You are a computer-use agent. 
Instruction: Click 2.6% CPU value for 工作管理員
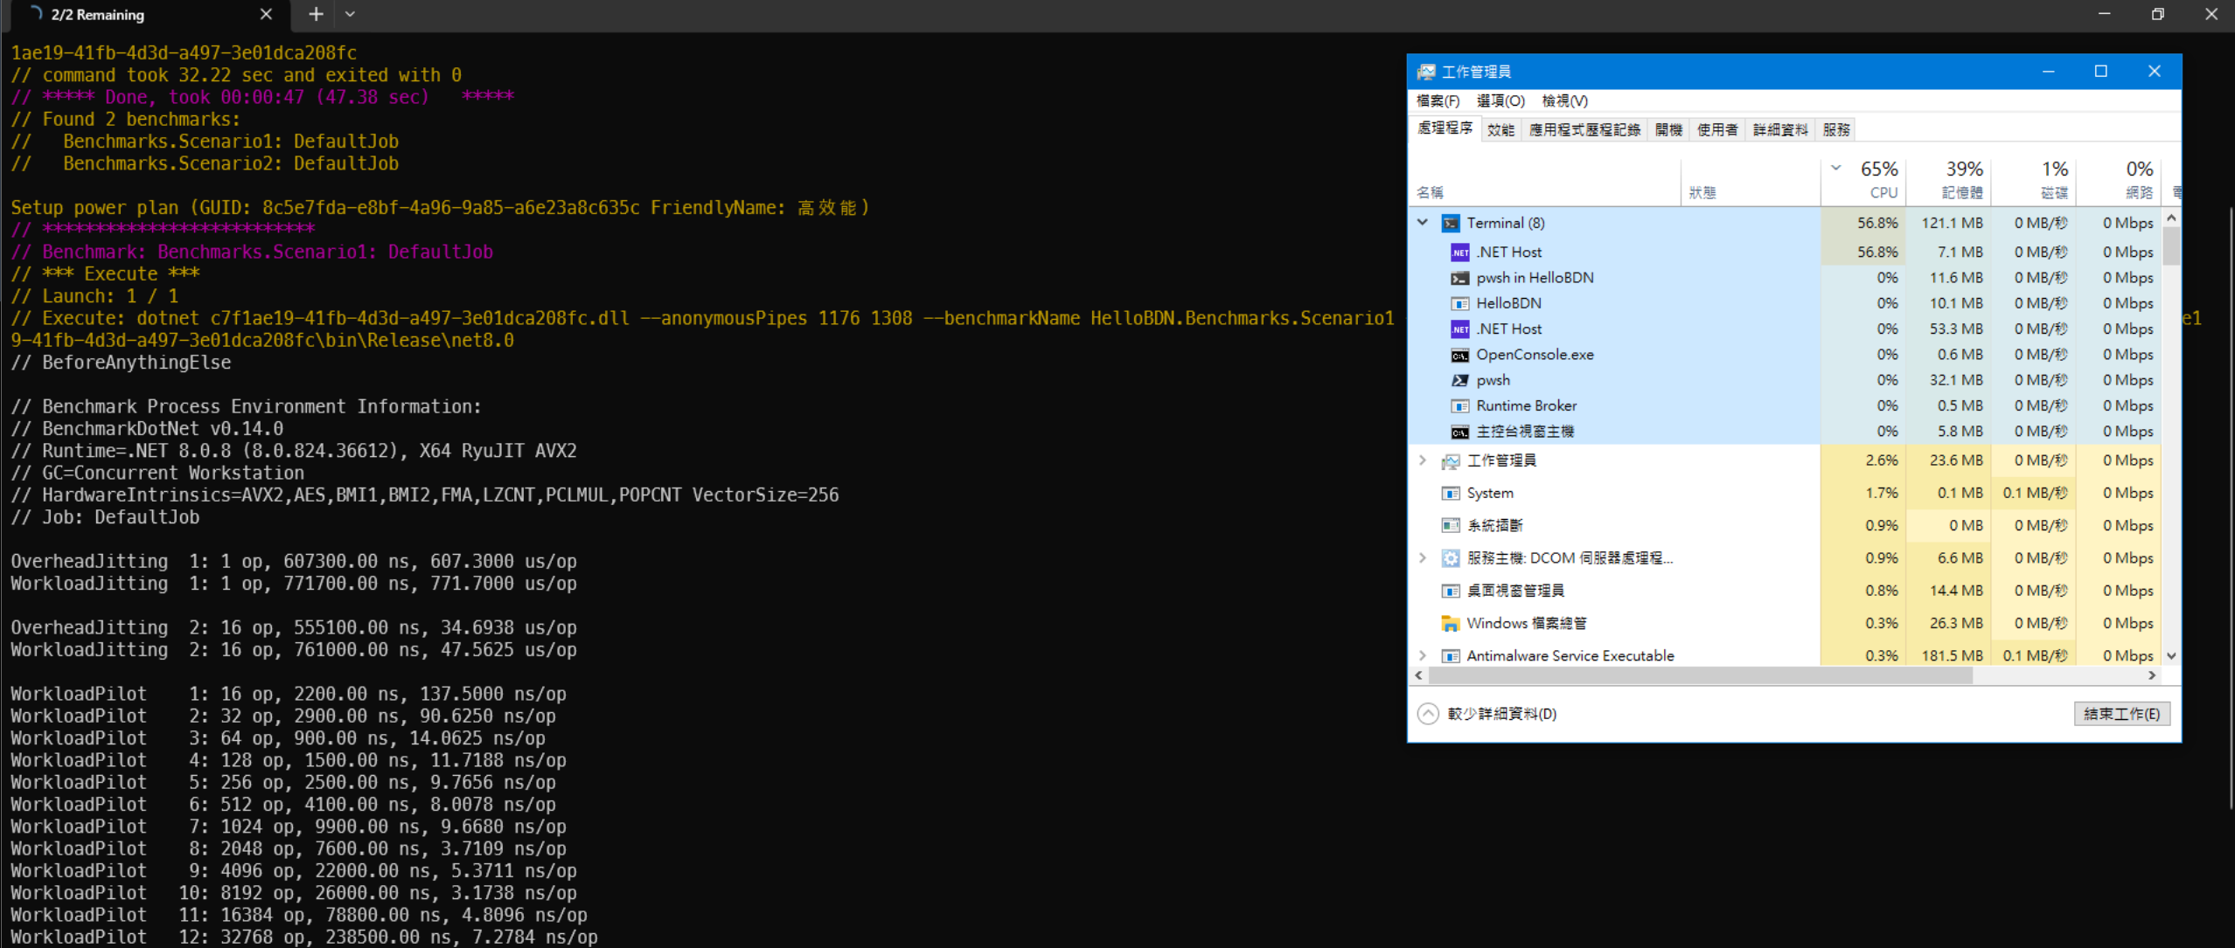coord(1882,460)
